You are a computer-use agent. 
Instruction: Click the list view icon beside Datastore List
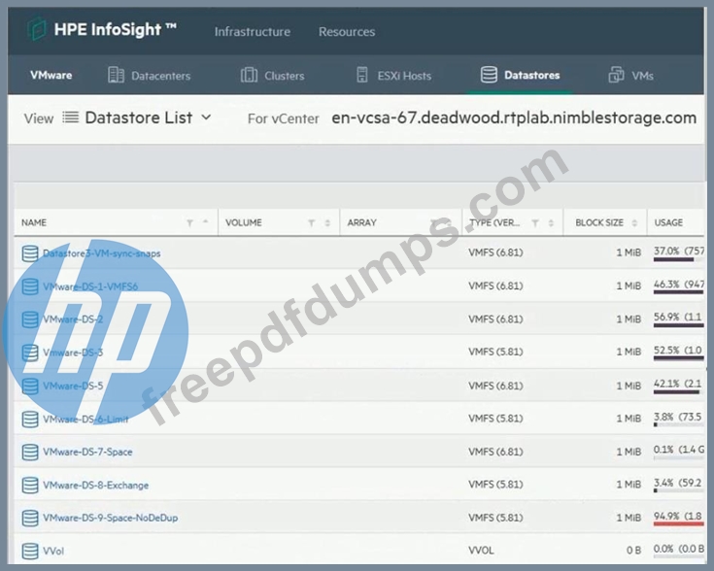[x=70, y=118]
